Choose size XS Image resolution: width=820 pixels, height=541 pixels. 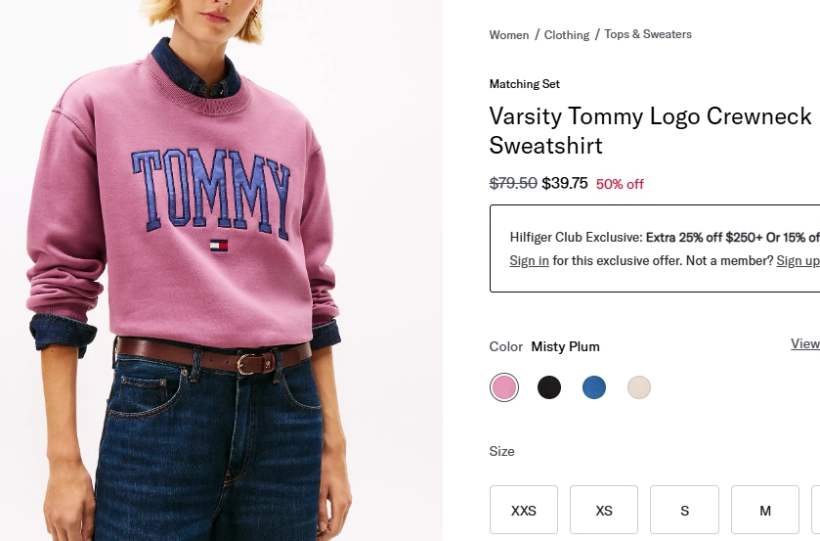[604, 510]
